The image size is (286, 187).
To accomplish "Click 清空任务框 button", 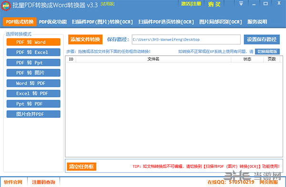I will point(82,166).
